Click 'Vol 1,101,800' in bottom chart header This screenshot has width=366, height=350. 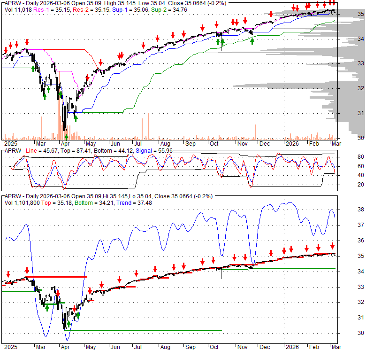coord(22,203)
